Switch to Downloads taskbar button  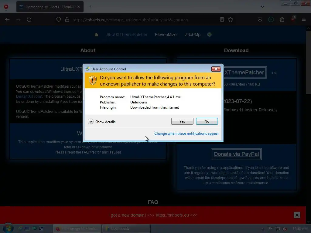(x=126, y=228)
